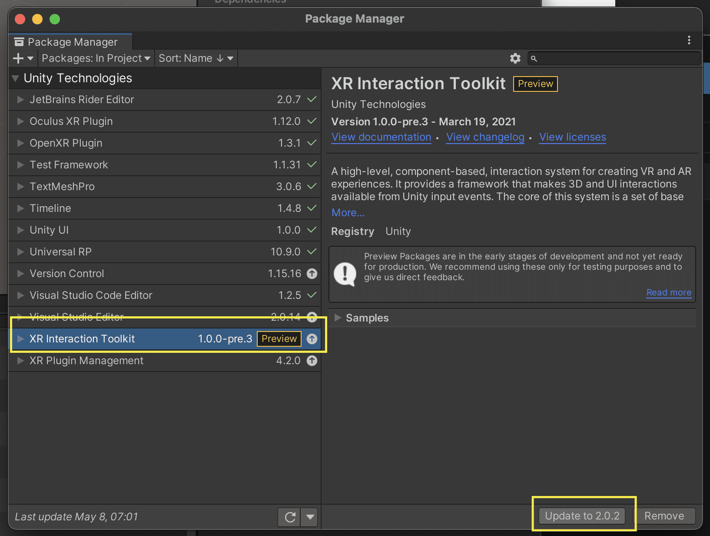
Task: Click the Version Control update available icon
Action: (x=312, y=274)
